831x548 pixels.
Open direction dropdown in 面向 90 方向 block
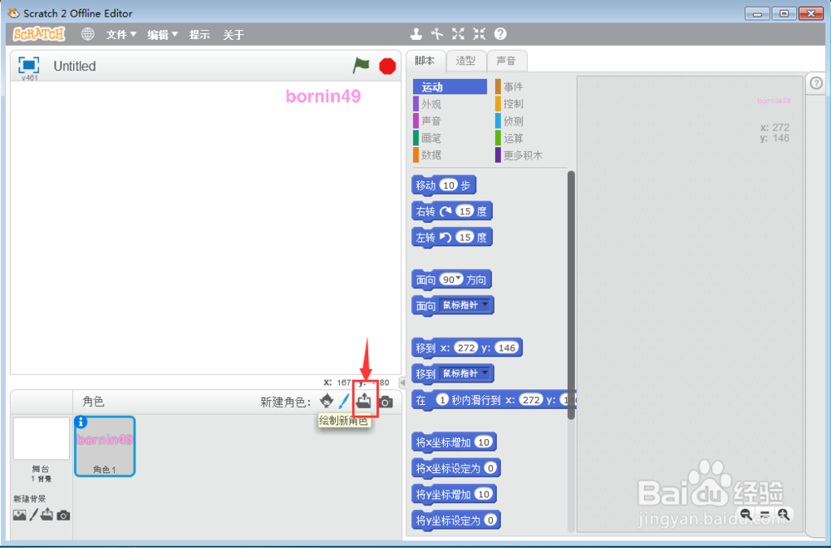(x=459, y=278)
